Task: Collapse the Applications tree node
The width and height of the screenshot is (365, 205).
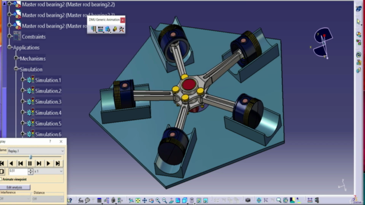Action: 9,47
